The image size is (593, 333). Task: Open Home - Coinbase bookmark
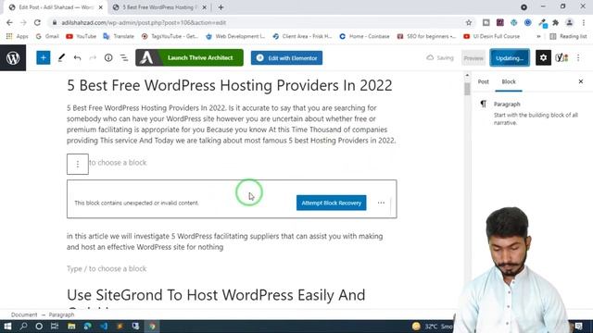[364, 36]
